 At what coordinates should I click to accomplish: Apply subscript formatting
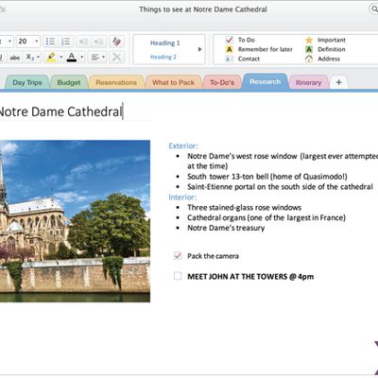[x=30, y=57]
